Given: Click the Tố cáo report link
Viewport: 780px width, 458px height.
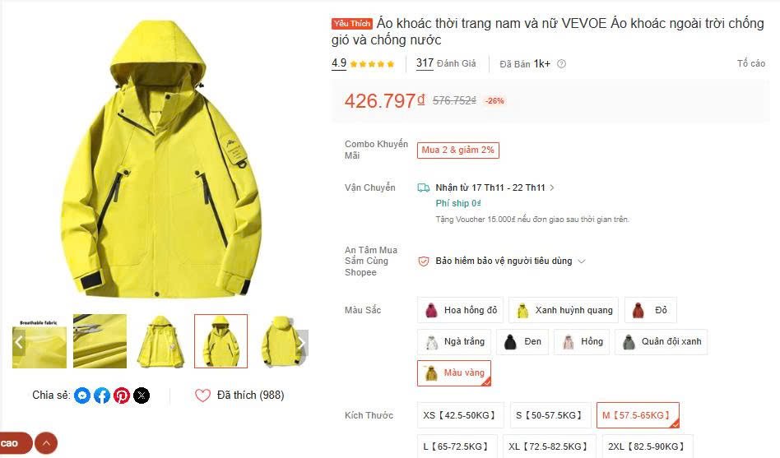Looking at the screenshot, I should coord(751,63).
